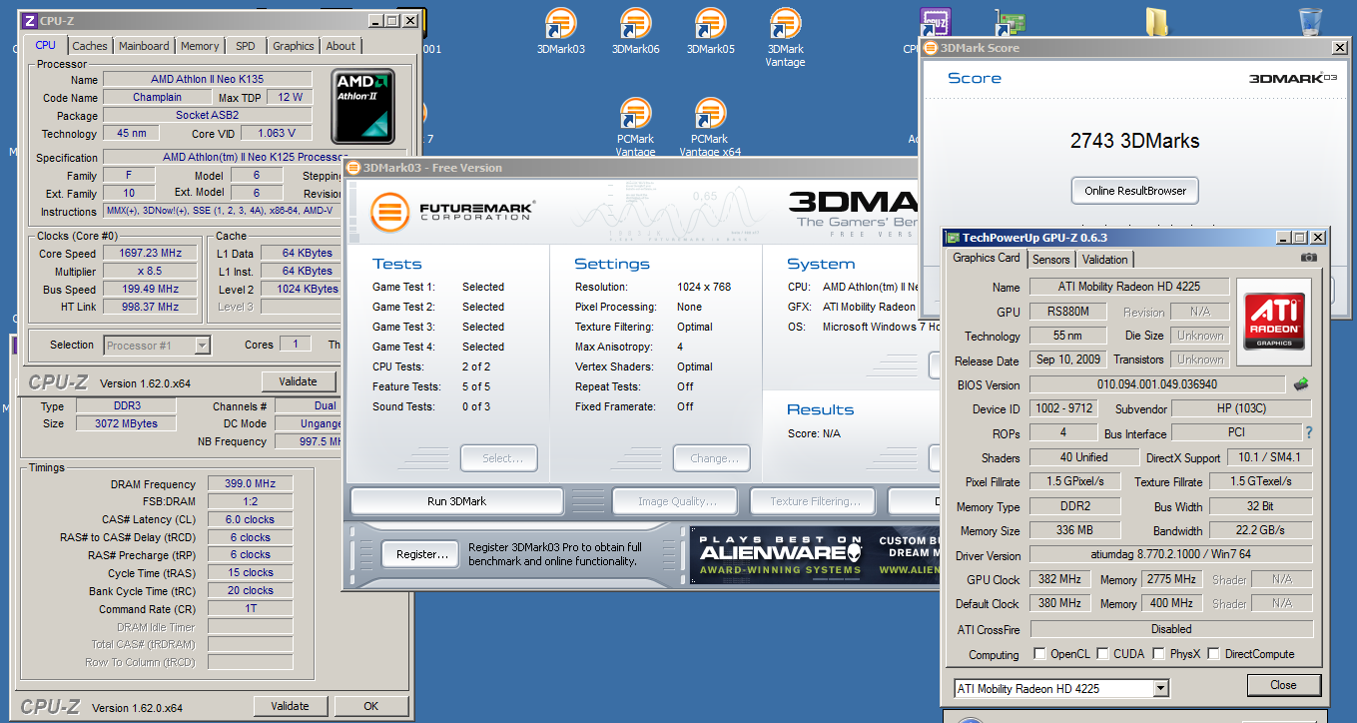Open the Mainboard tab
Screen dimensions: 1357x723
pyautogui.click(x=144, y=46)
